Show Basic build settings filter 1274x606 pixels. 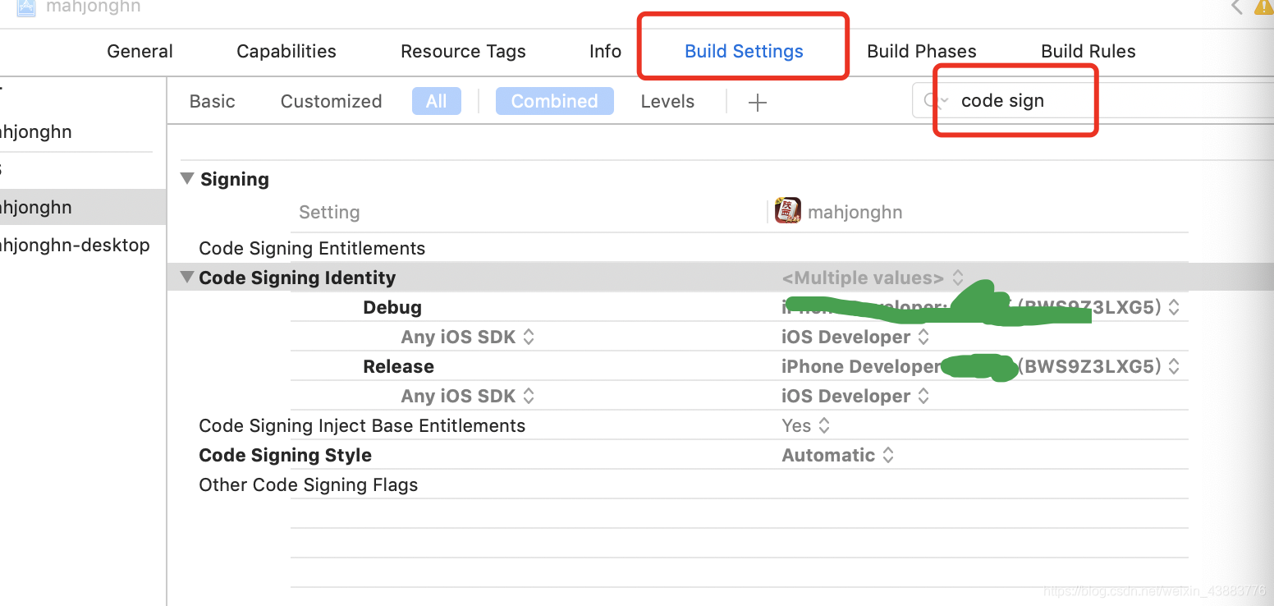[212, 101]
